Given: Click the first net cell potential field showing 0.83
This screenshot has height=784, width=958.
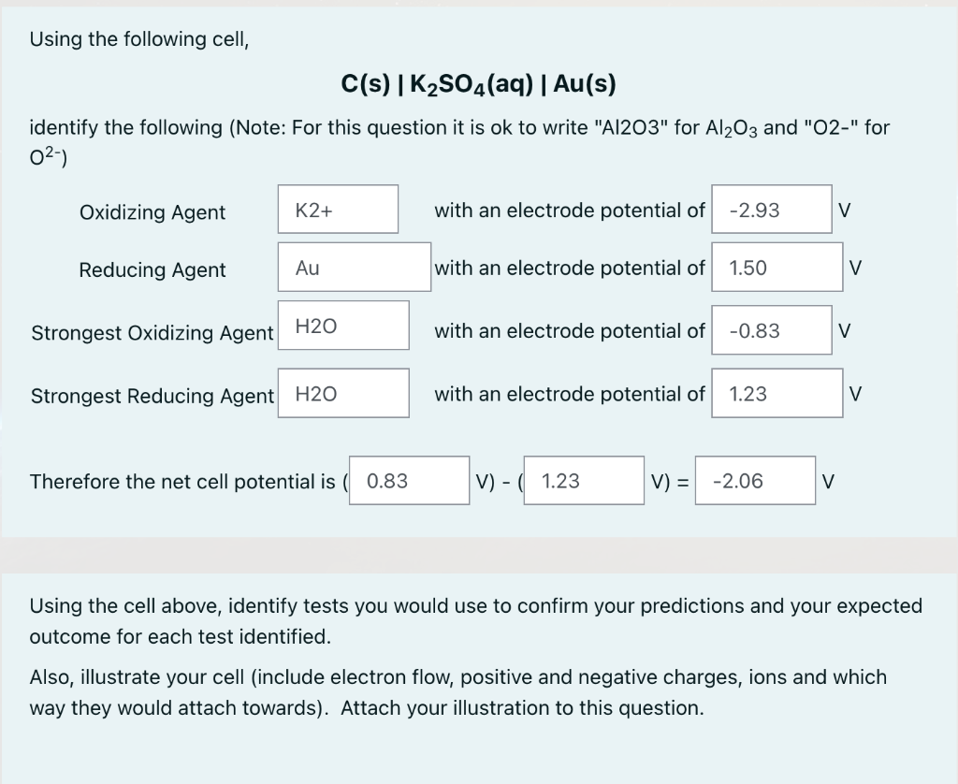Looking at the screenshot, I should 409,480.
